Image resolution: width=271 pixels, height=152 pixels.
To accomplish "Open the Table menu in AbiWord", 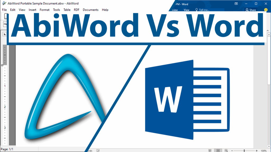I will tap(67, 10).
